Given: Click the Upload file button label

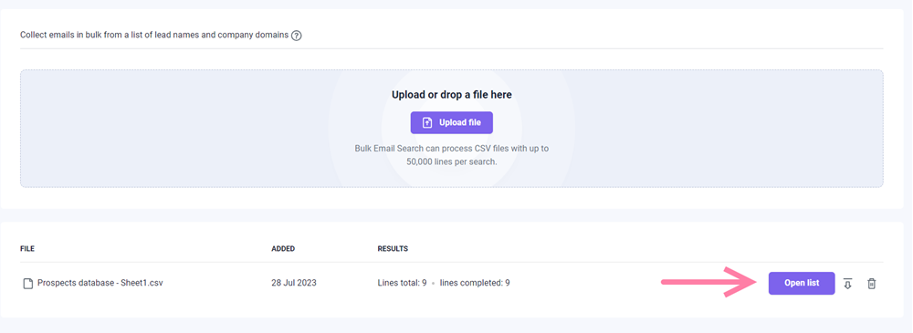Looking at the screenshot, I should pyautogui.click(x=460, y=123).
